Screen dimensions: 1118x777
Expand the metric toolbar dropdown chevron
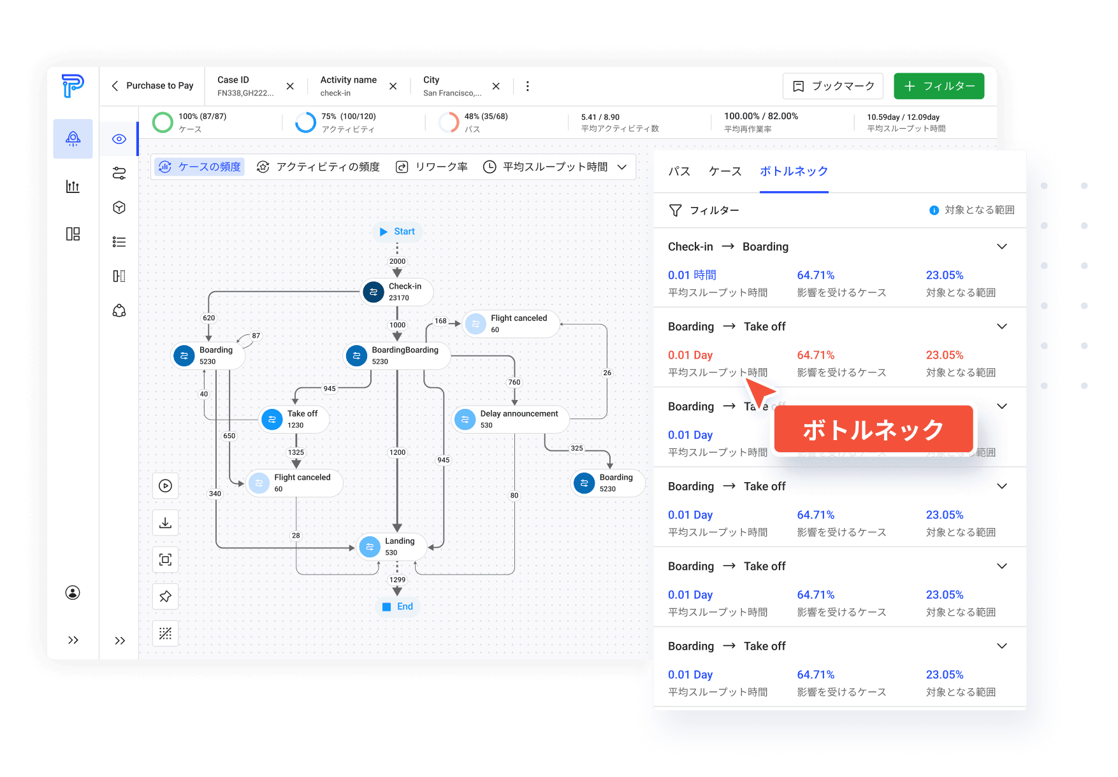coord(622,167)
